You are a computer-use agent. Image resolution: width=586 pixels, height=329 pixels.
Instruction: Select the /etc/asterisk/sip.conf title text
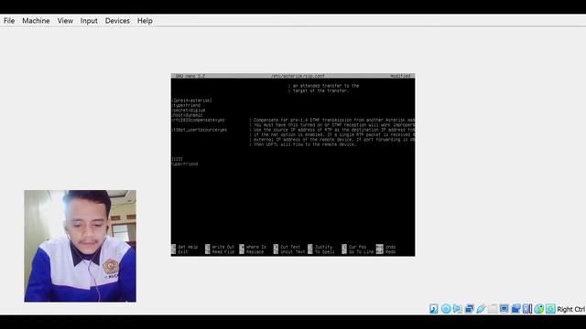coord(298,76)
